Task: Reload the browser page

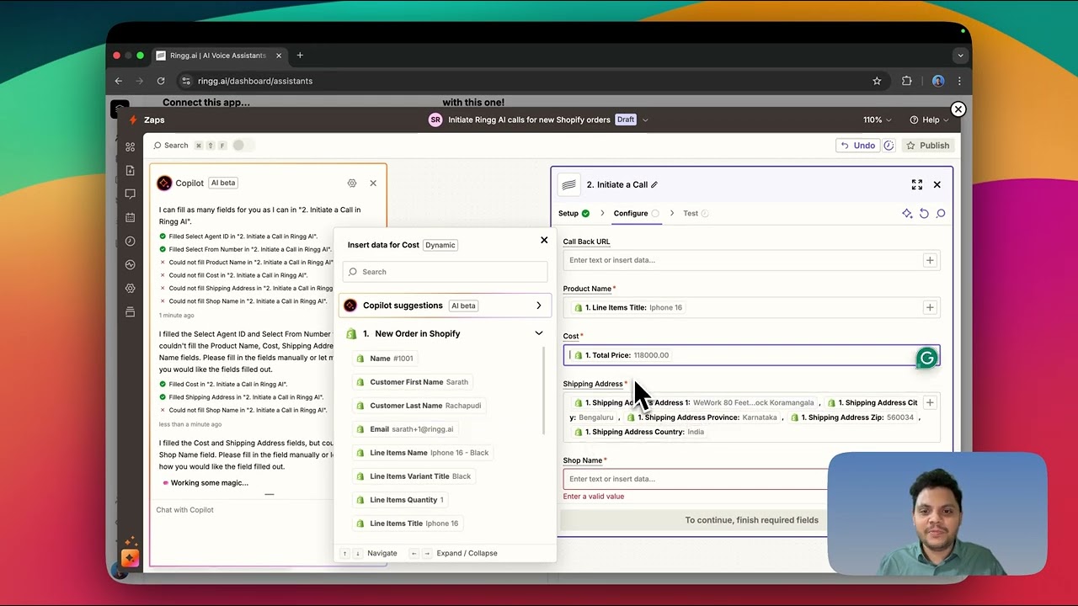Action: tap(161, 81)
